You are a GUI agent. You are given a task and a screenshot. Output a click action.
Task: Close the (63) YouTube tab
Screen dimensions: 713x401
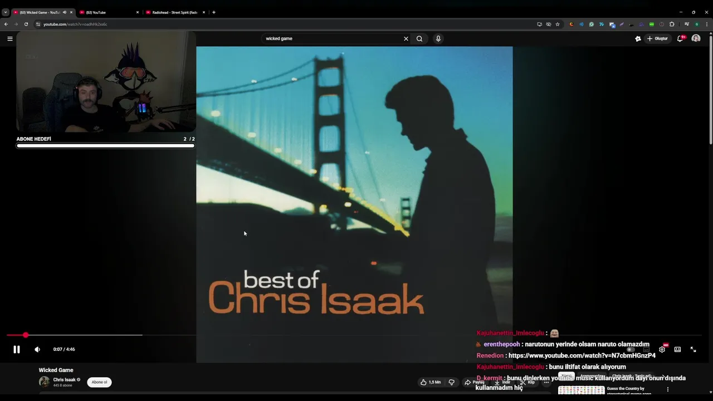pos(138,12)
